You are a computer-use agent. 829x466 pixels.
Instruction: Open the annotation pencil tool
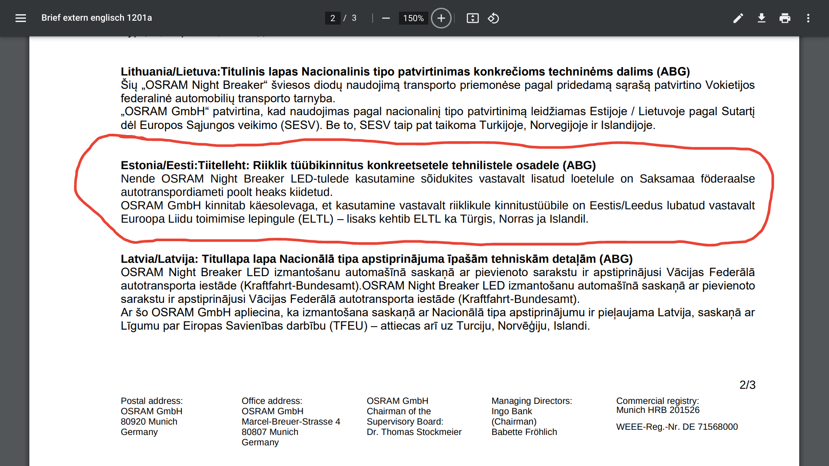pyautogui.click(x=738, y=18)
